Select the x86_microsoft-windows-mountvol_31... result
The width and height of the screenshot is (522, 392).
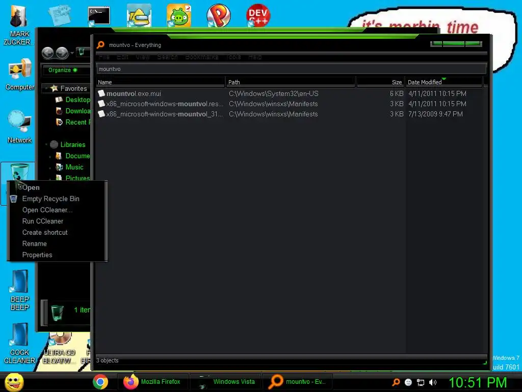click(x=290, y=114)
